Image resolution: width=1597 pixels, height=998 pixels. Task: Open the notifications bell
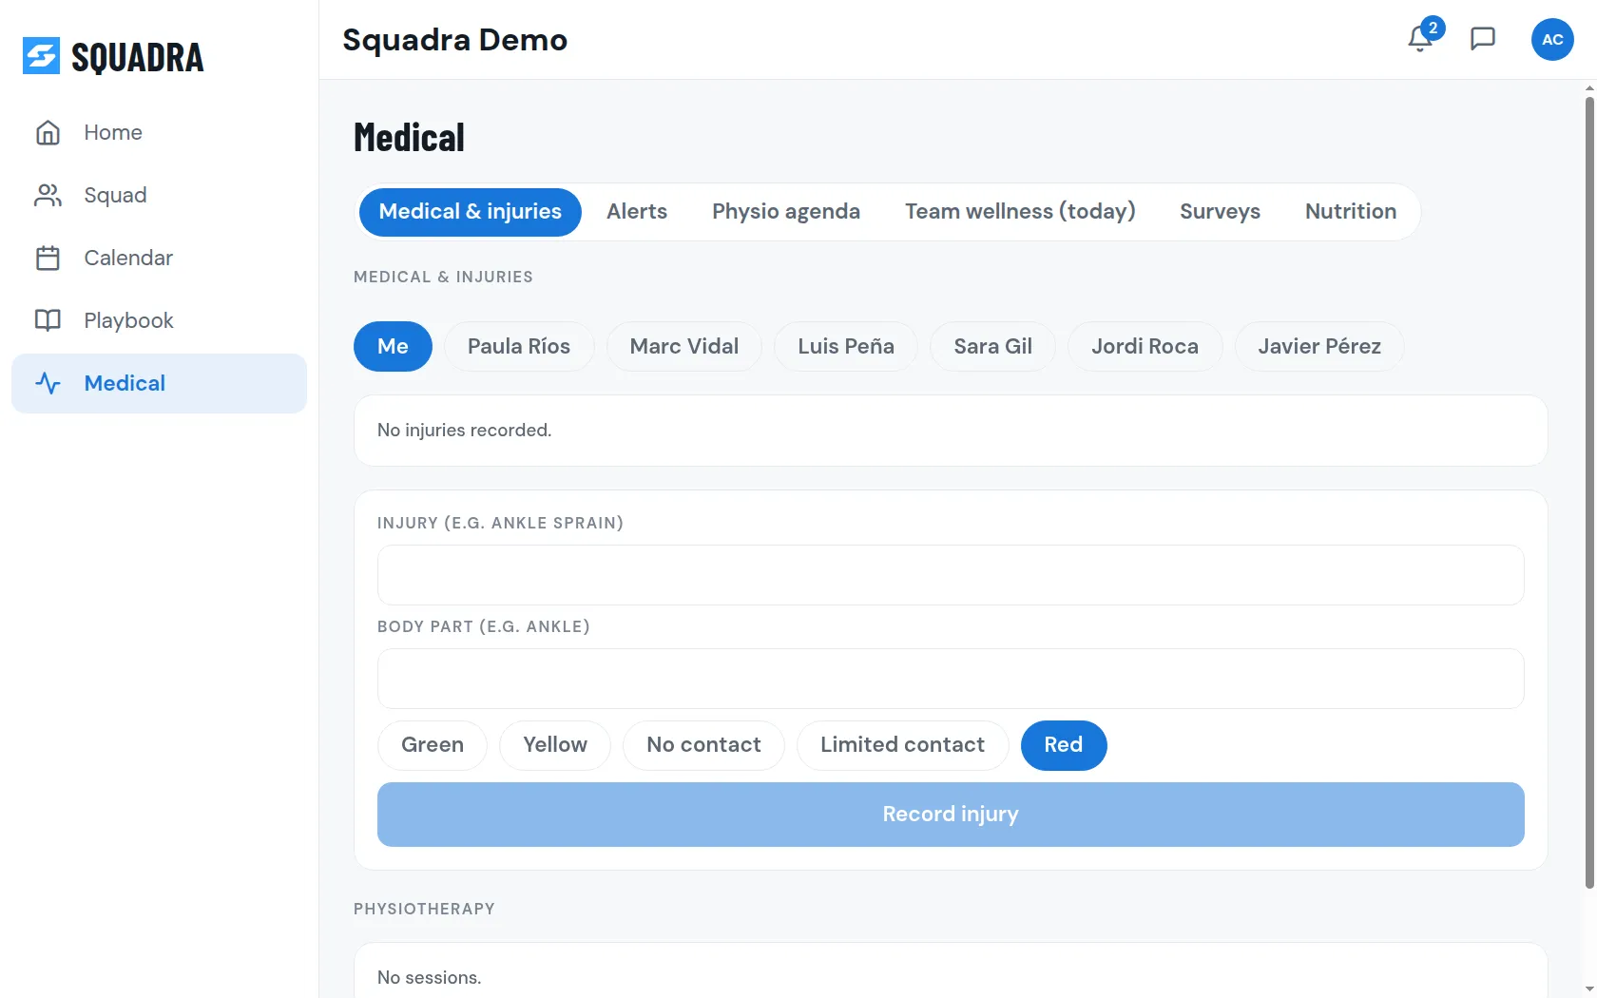[1420, 39]
